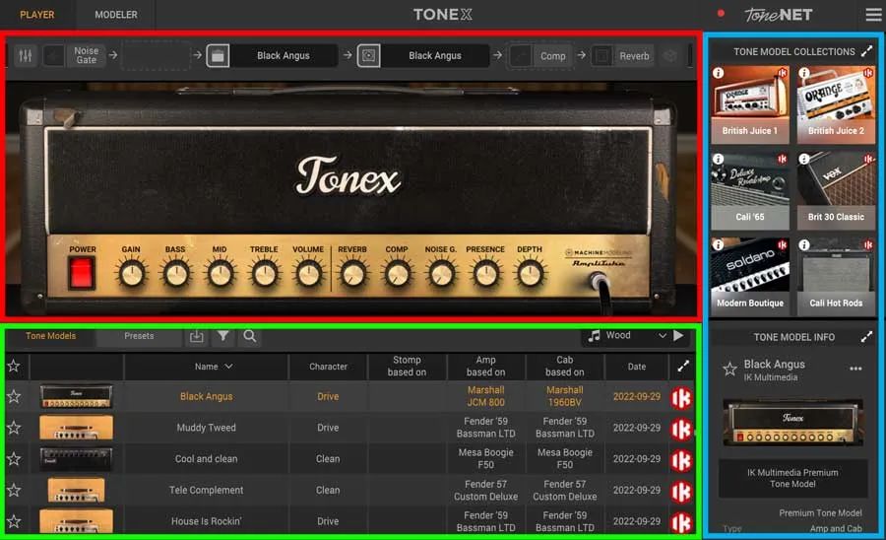886x540 pixels.
Task: Play the Wood audio demo
Action: point(678,335)
